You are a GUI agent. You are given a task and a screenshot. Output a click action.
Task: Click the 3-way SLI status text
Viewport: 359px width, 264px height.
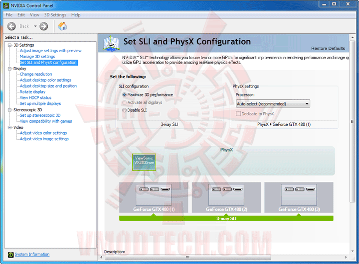click(x=170, y=124)
